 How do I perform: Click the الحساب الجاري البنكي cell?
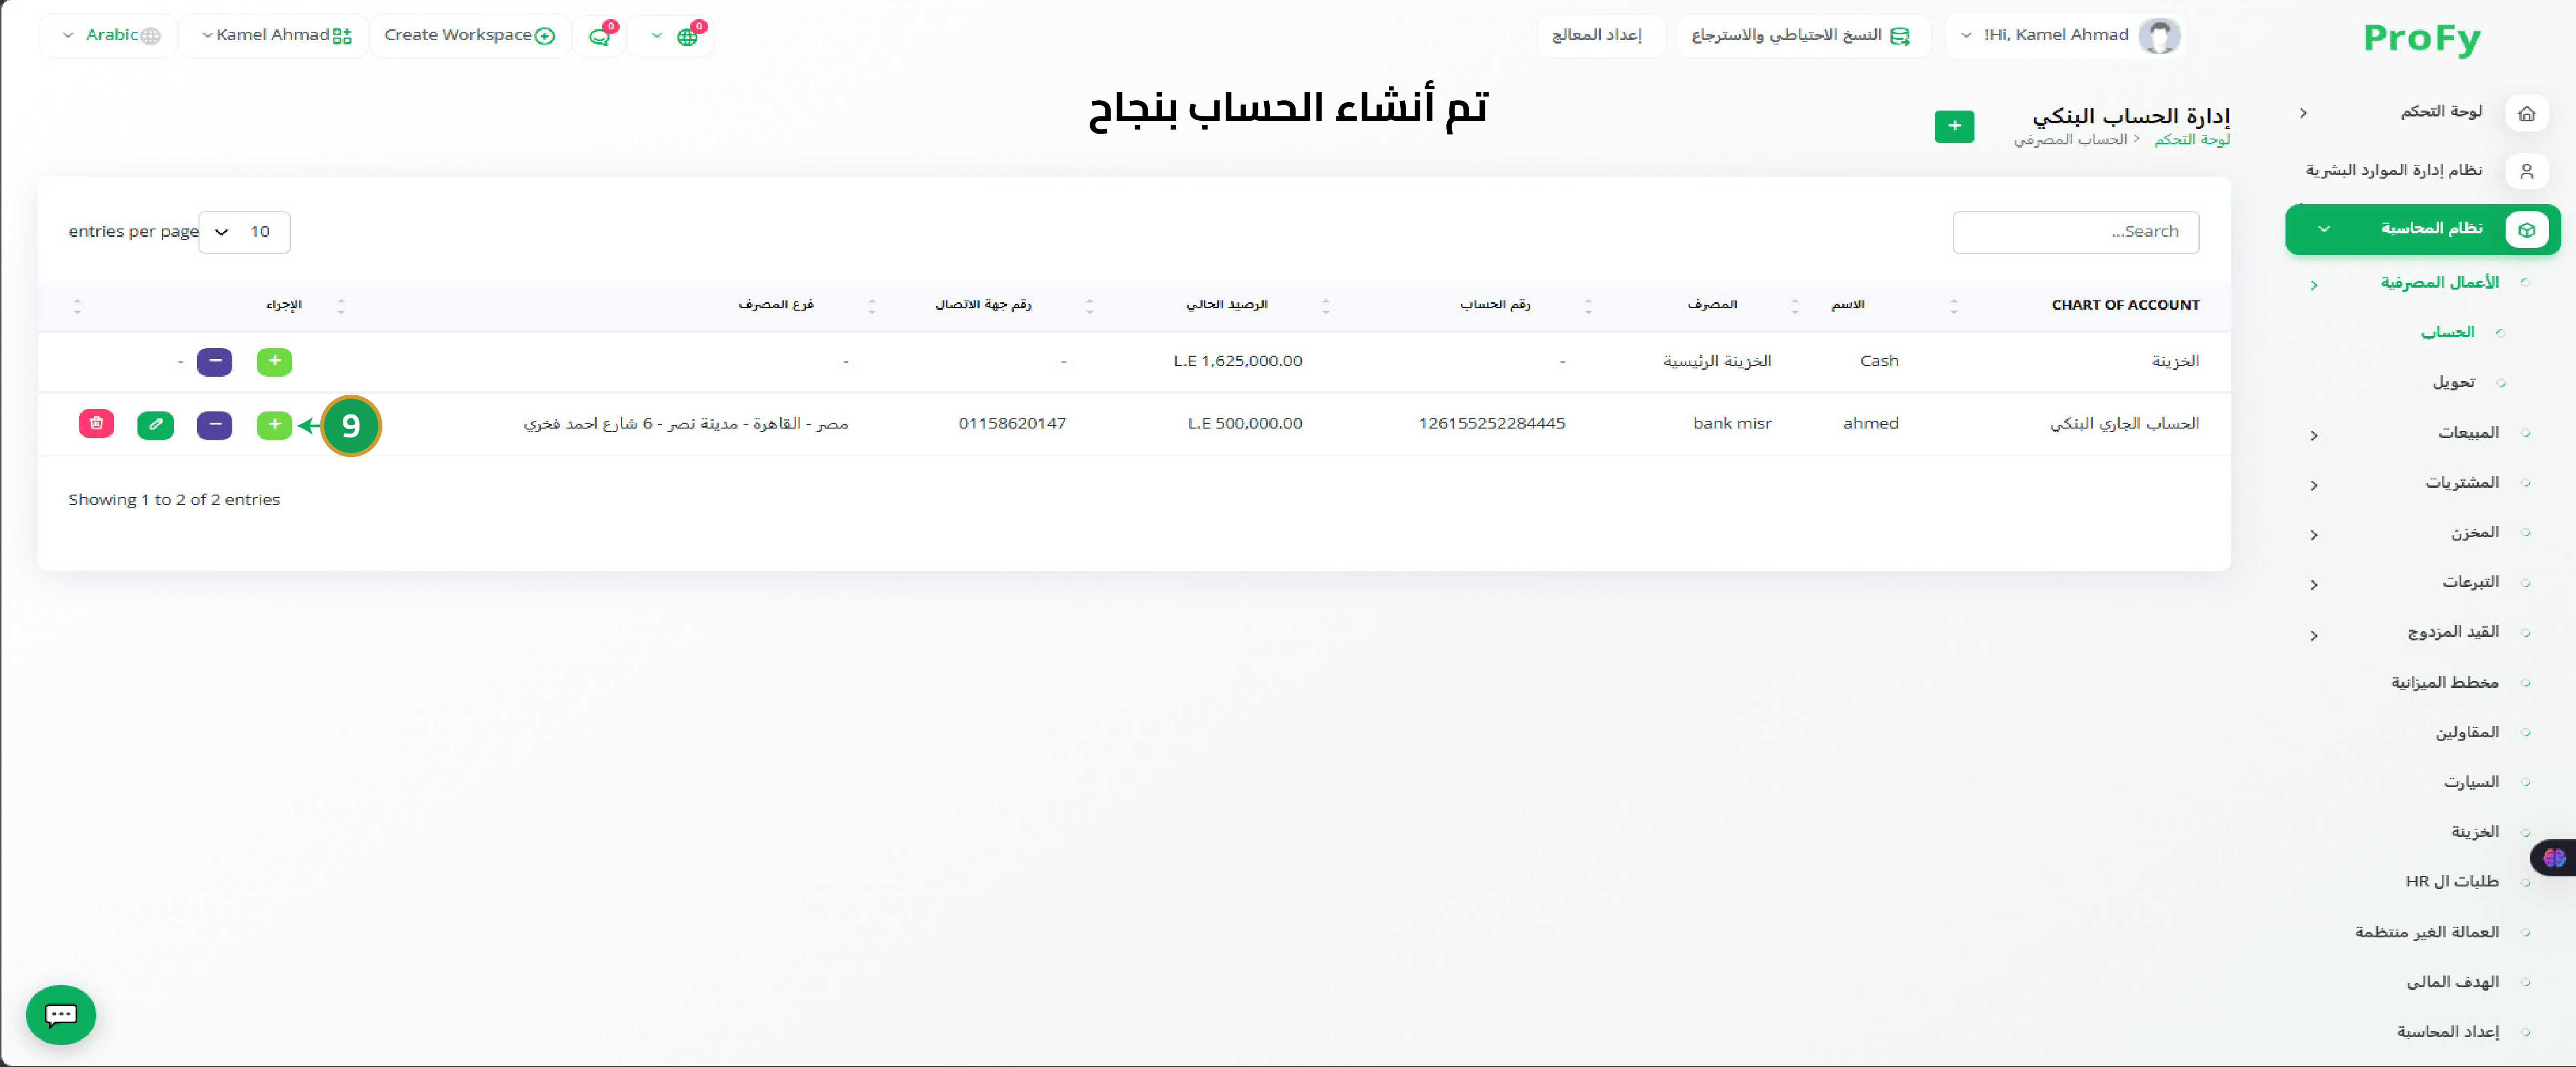click(2124, 424)
